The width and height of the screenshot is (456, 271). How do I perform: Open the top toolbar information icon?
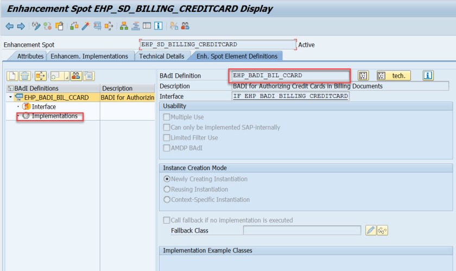pos(158,26)
